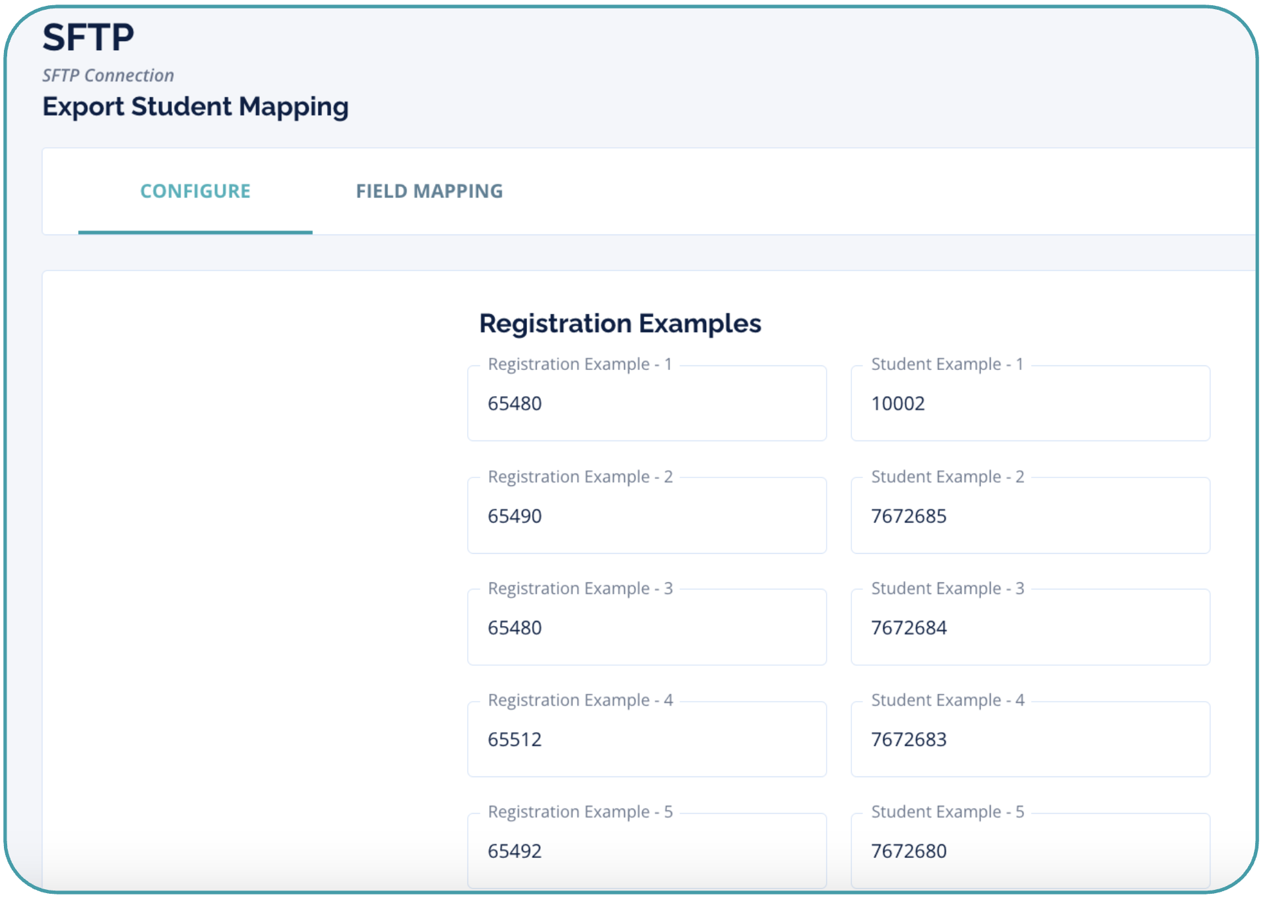Switch to the Configure tab

tap(195, 191)
